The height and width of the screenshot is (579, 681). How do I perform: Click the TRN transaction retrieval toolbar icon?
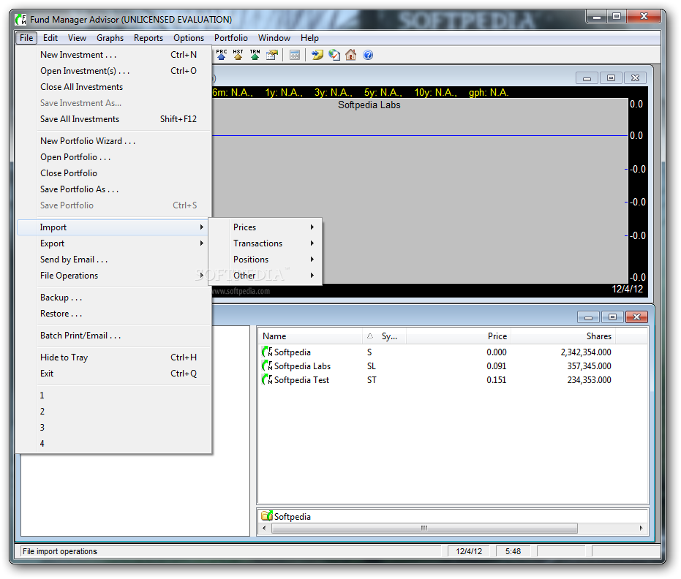tap(255, 55)
